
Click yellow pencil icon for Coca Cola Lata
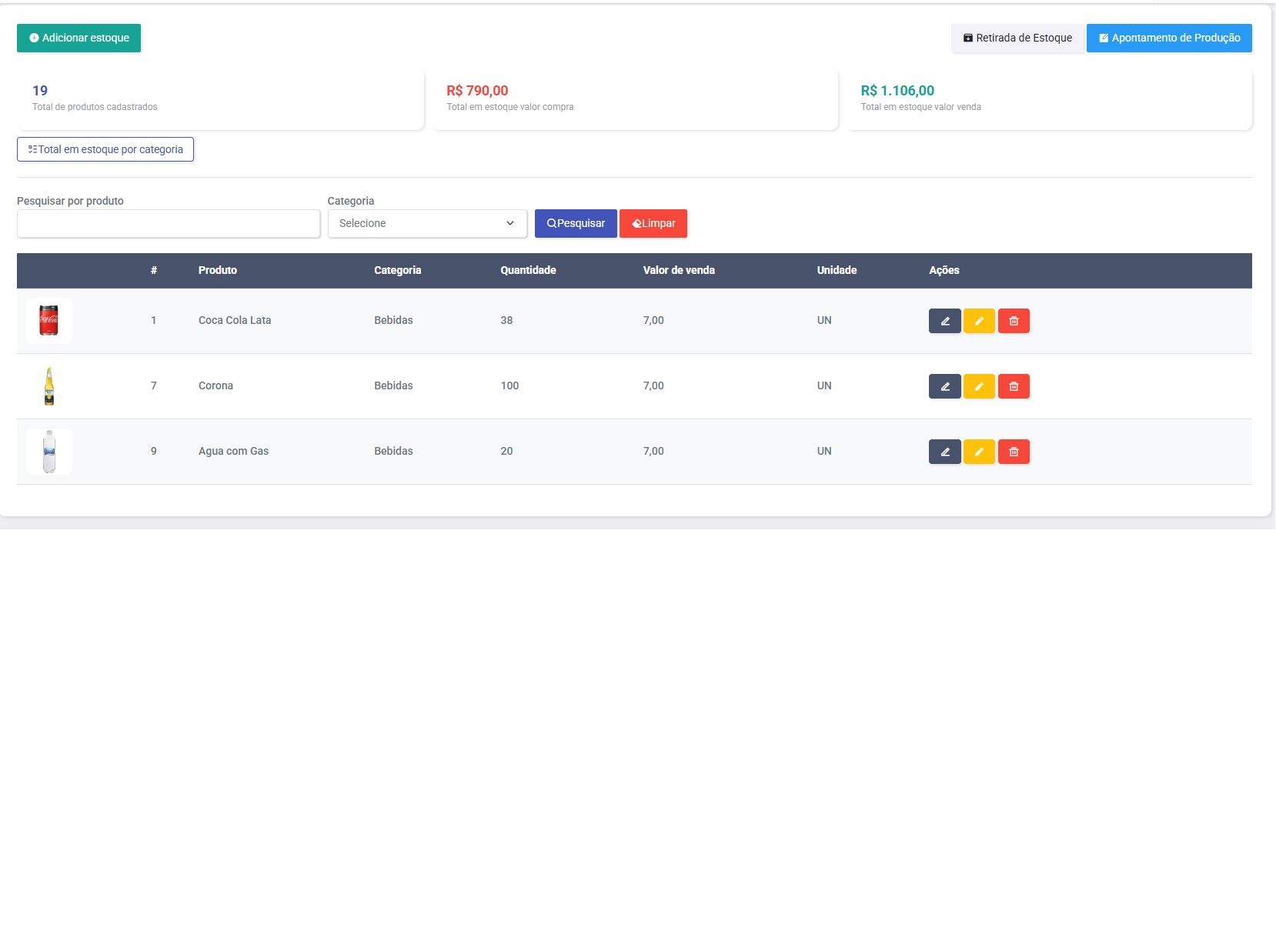tap(979, 321)
